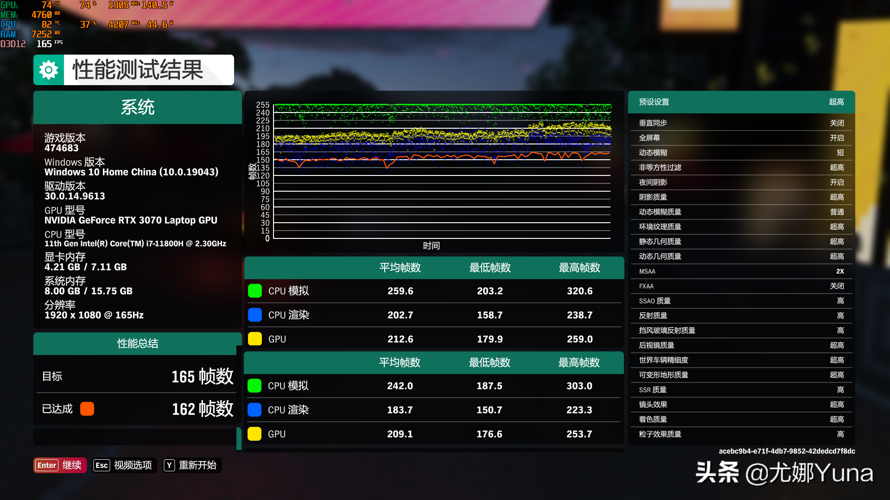Select the 可变形地形质量 setting row
Viewport: 890px width, 500px height.
click(741, 375)
